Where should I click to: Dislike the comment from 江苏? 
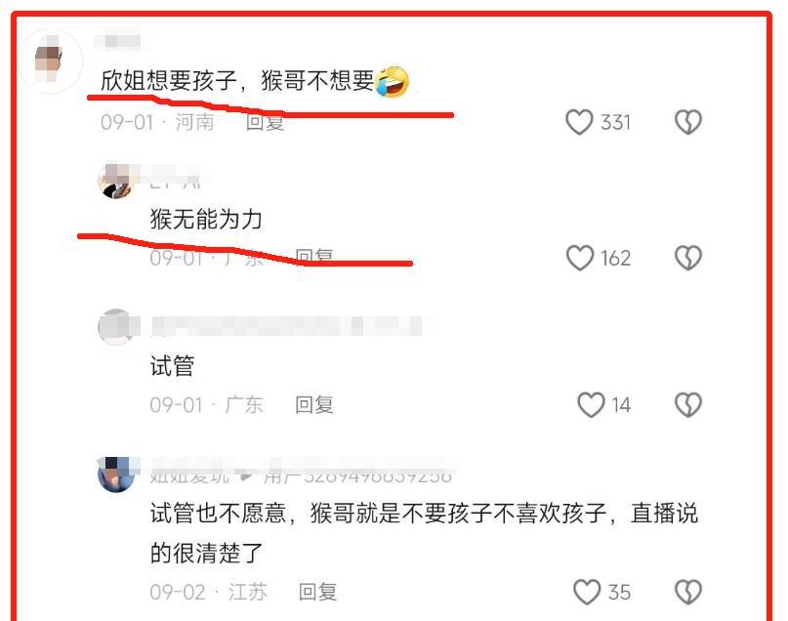pyautogui.click(x=688, y=592)
